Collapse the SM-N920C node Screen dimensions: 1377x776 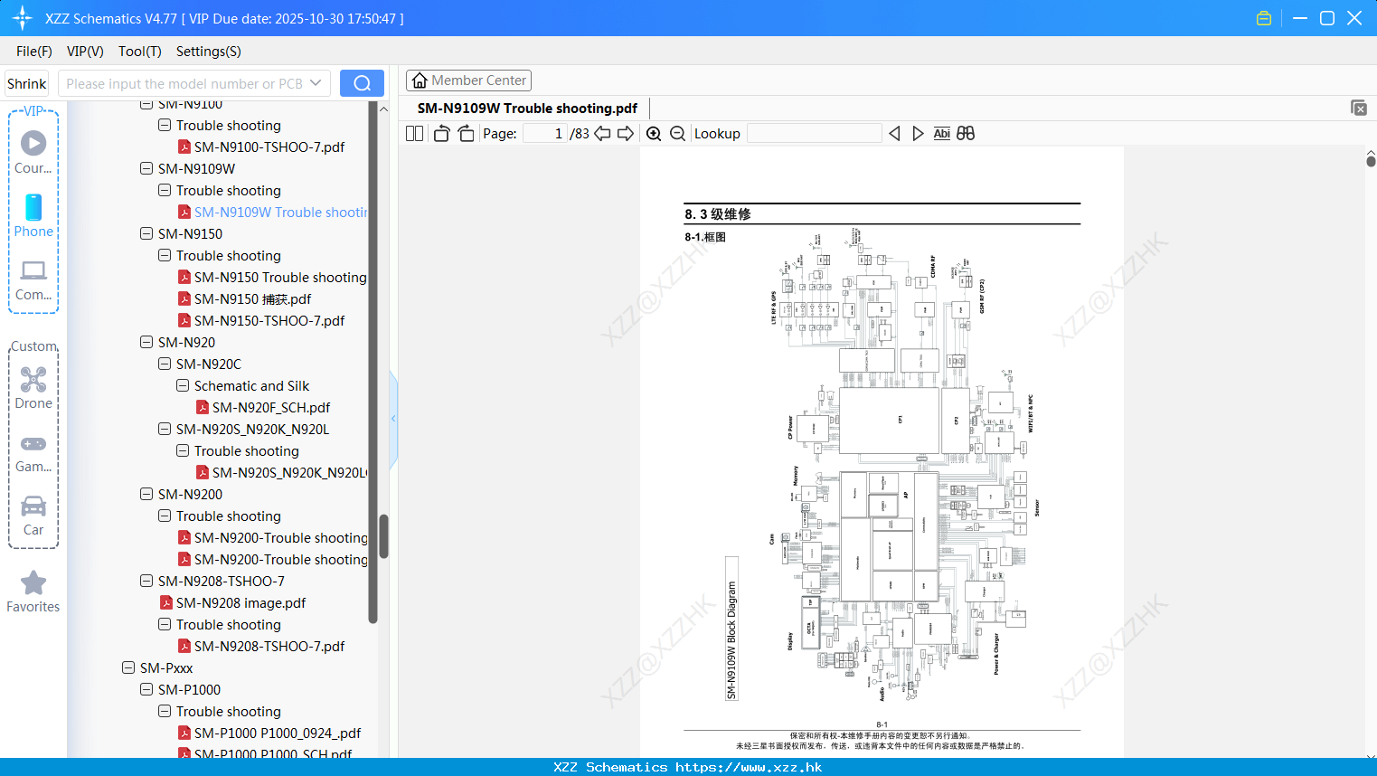tap(165, 364)
